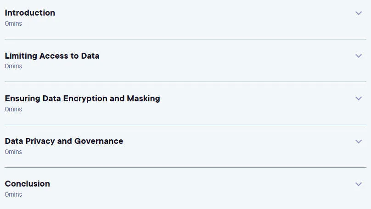Viewport: 371px width, 209px height.
Task: Click 0mins duration under Data Privacy and Governance
Action: (13, 152)
